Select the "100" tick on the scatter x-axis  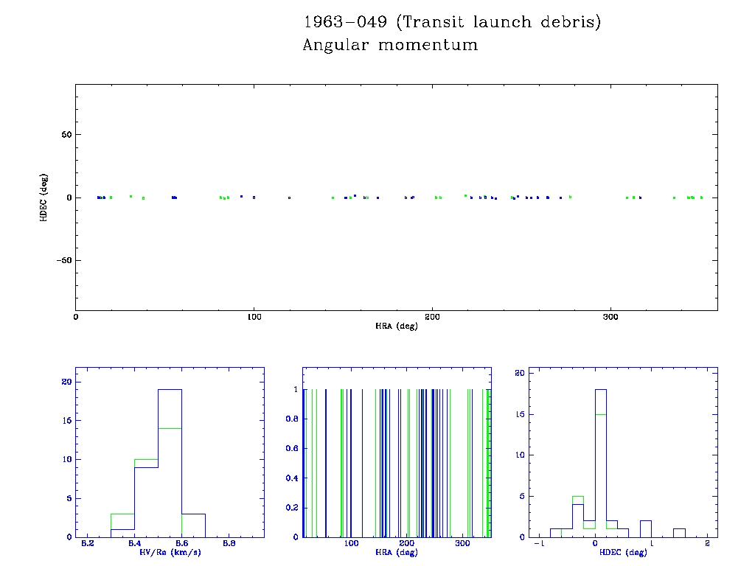pyautogui.click(x=254, y=317)
